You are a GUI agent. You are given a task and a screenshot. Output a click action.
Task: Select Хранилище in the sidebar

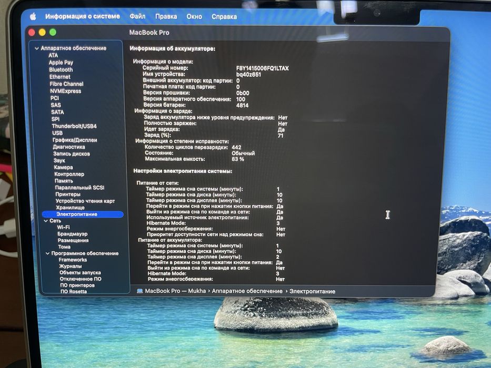tap(70, 208)
